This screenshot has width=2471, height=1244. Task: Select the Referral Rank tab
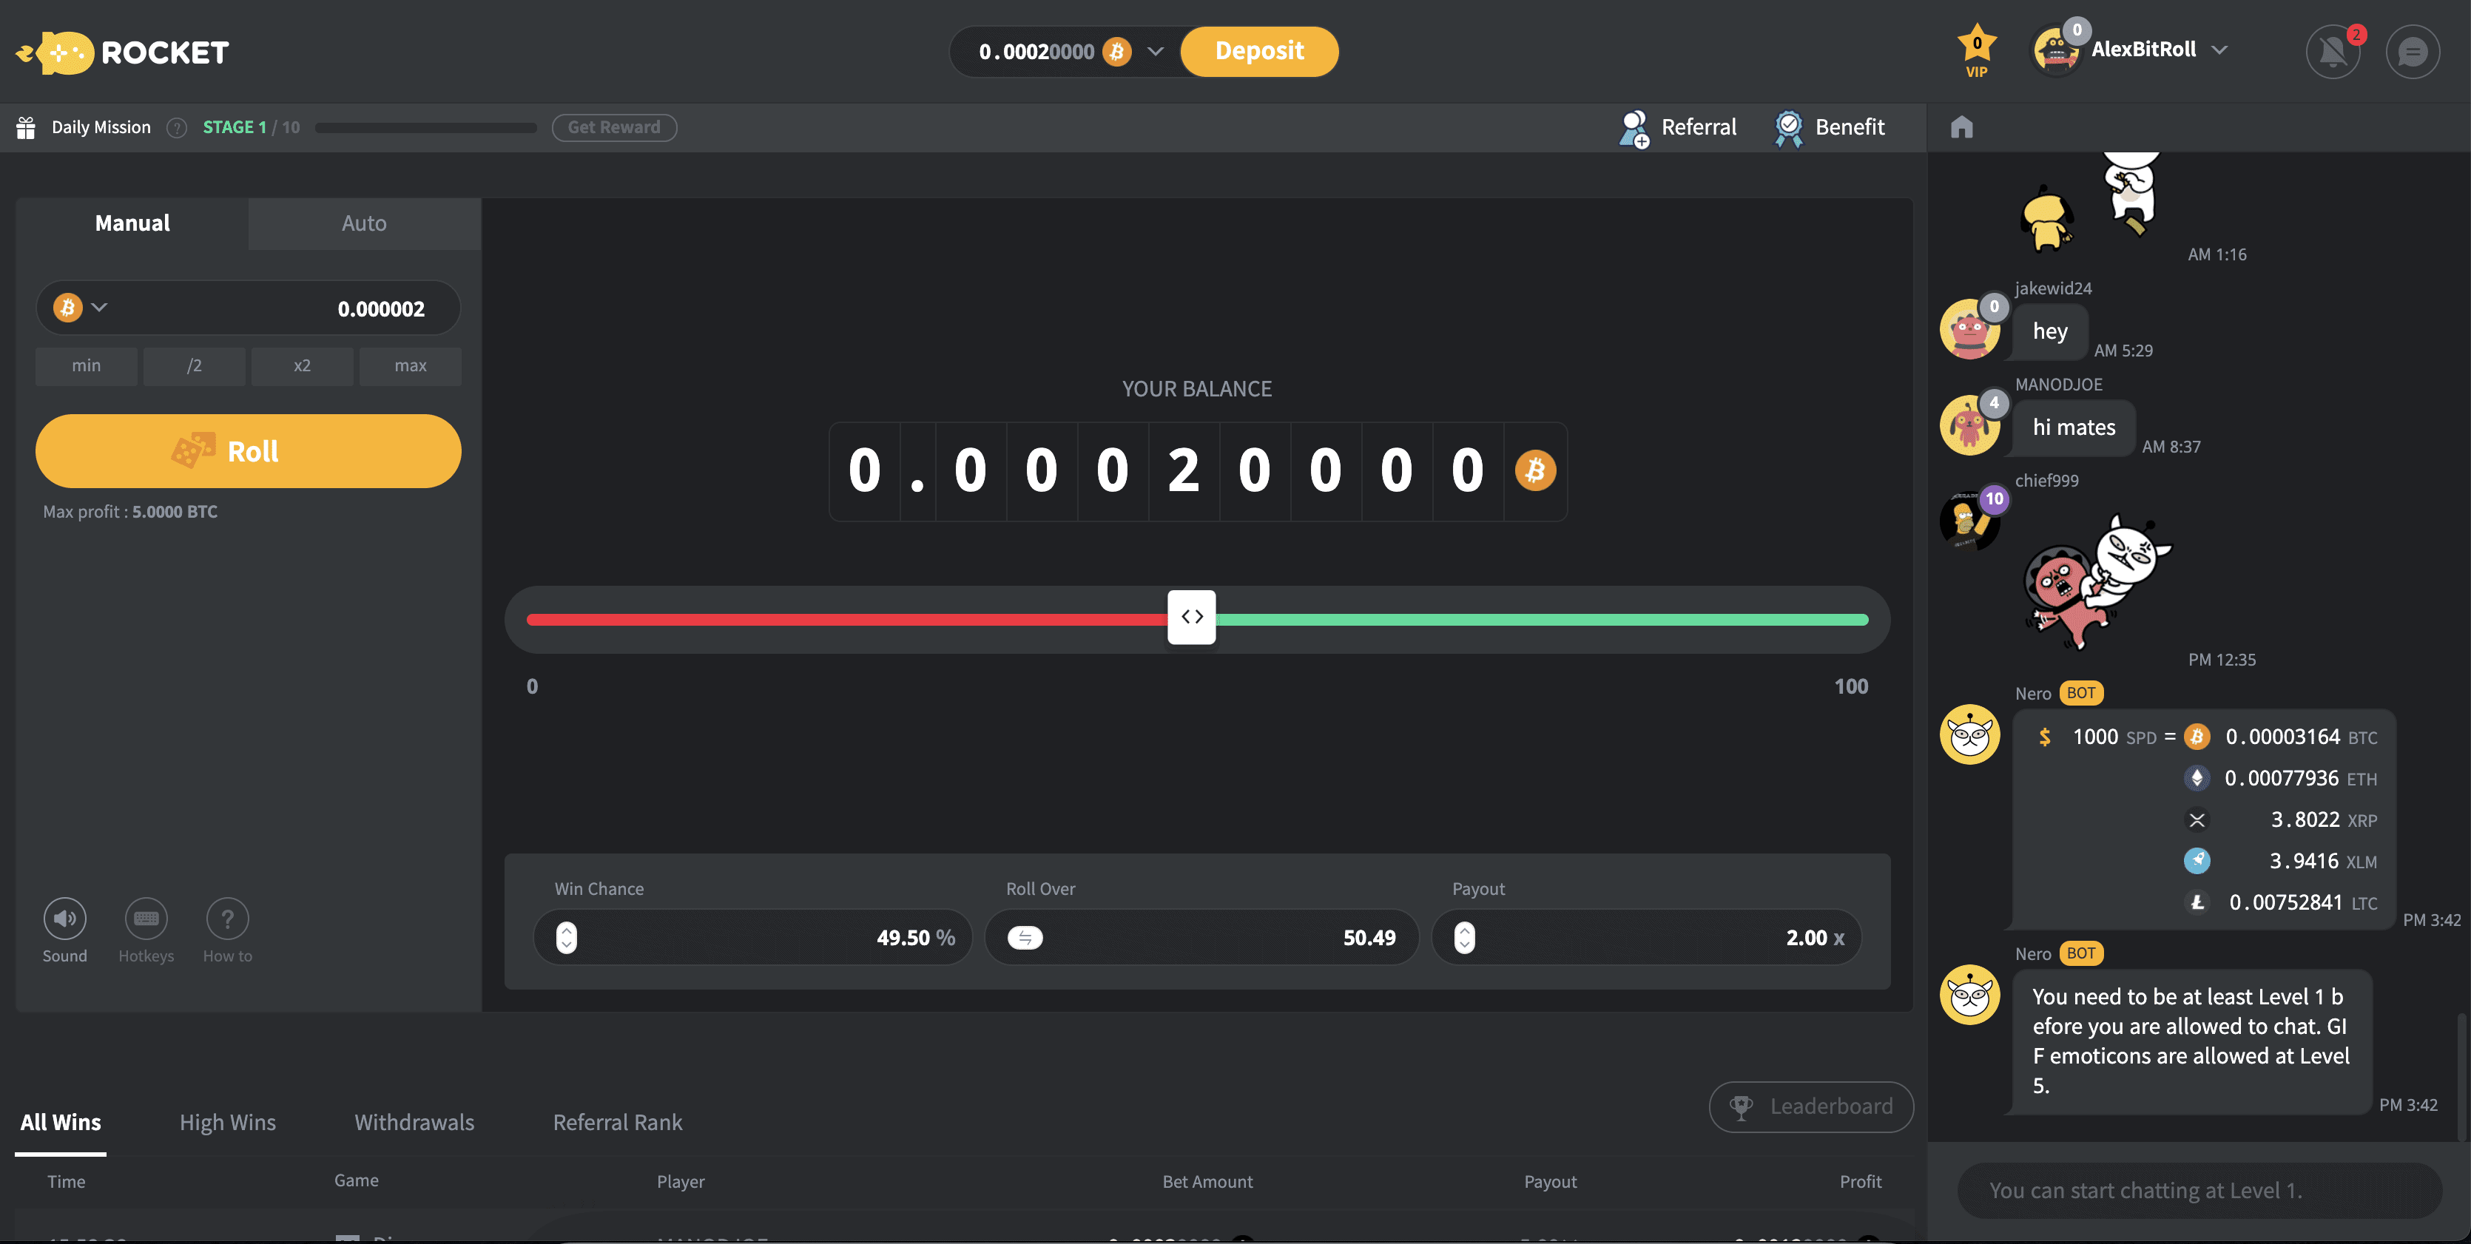click(x=618, y=1122)
